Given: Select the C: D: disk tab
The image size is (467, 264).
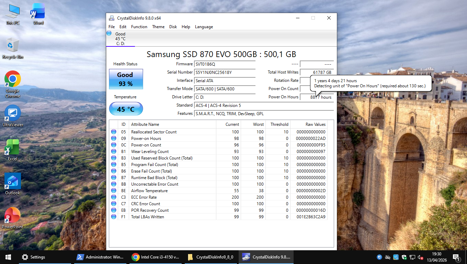Looking at the screenshot, I should point(120,38).
